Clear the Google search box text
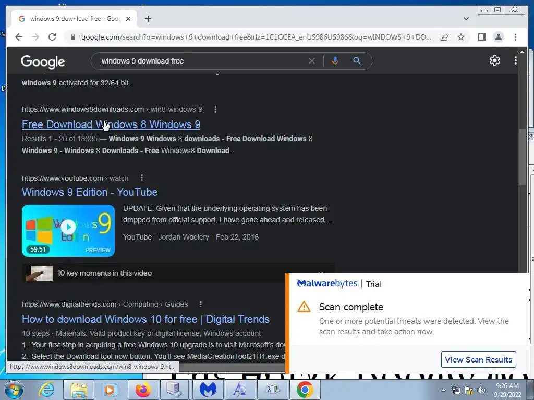This screenshot has height=400, width=534. point(312,61)
